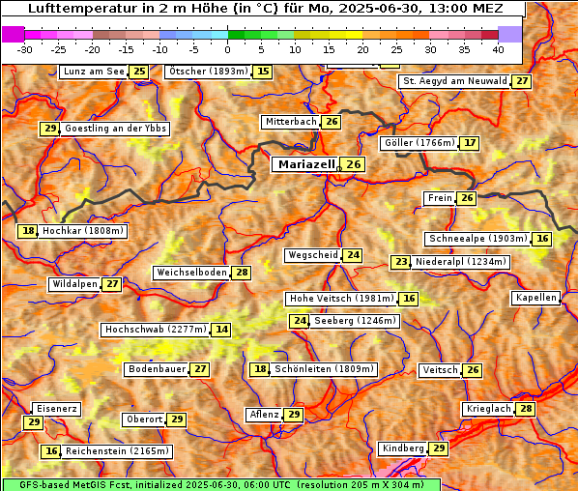The width and height of the screenshot is (578, 491).
Task: Select the Eisenerz label
Action: pyautogui.click(x=56, y=409)
